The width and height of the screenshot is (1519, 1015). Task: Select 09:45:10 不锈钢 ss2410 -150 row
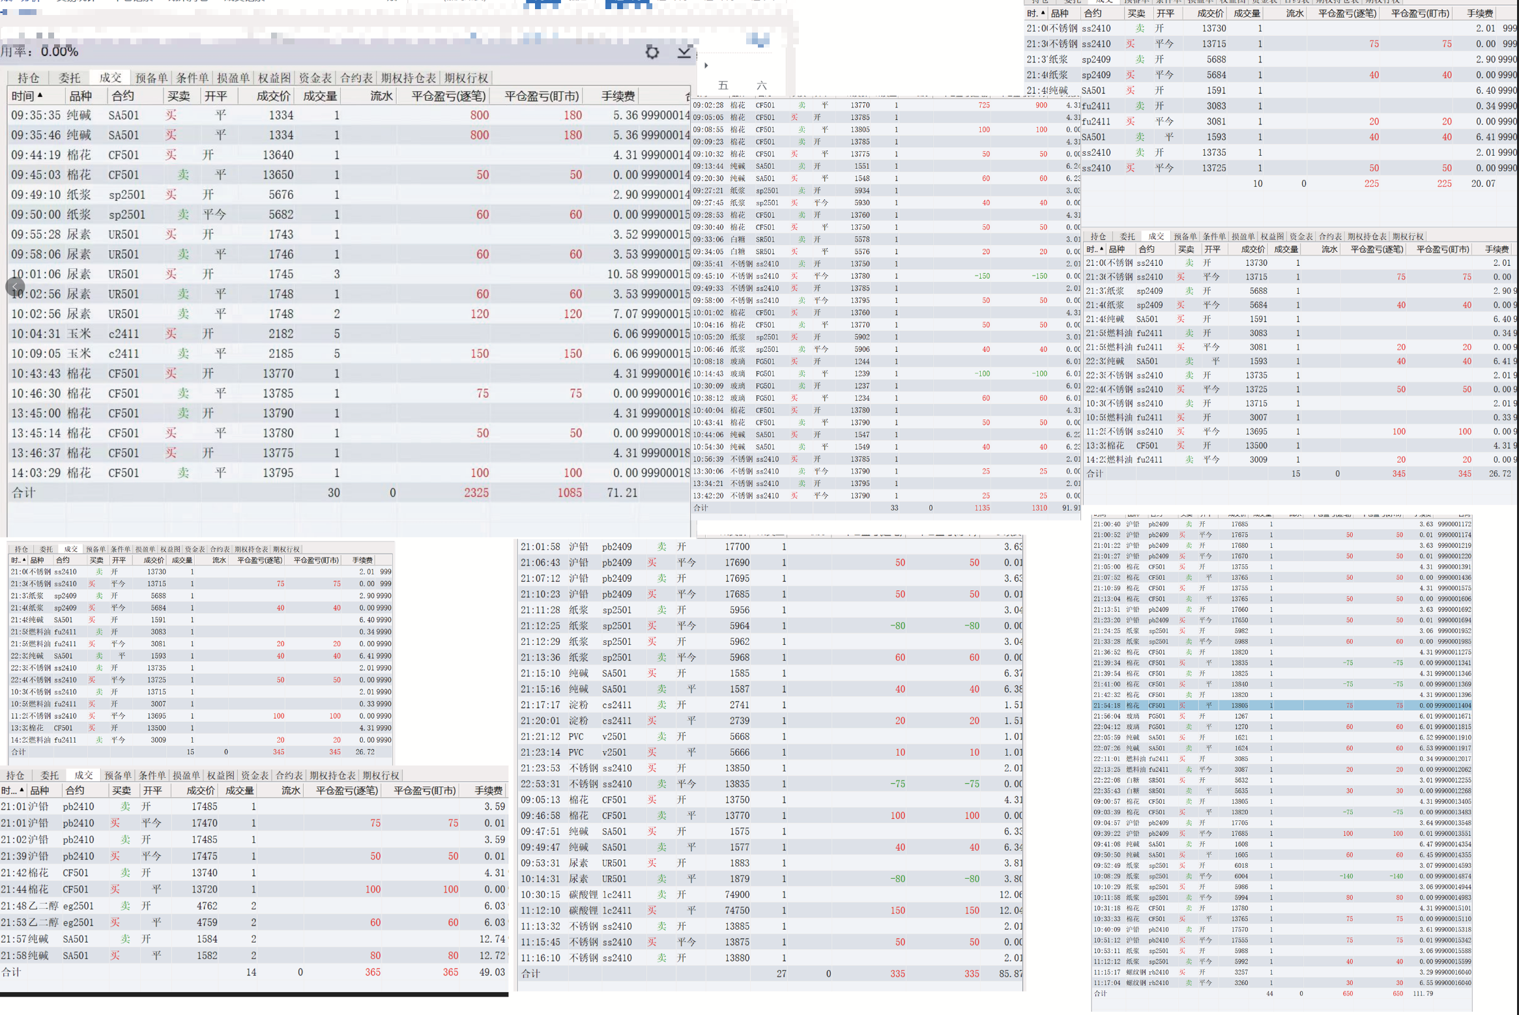coord(886,276)
